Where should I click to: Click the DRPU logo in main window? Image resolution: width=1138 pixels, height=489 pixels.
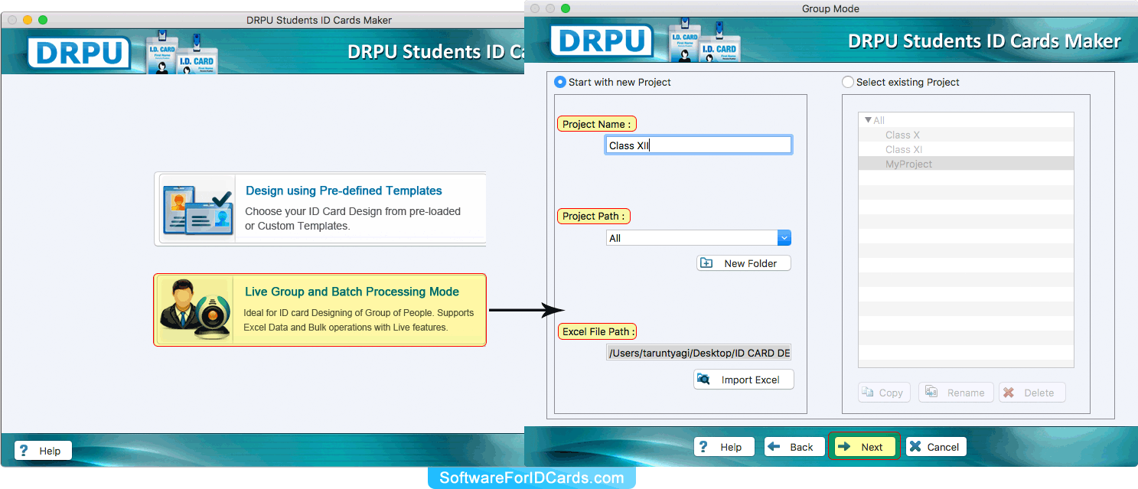[80, 52]
